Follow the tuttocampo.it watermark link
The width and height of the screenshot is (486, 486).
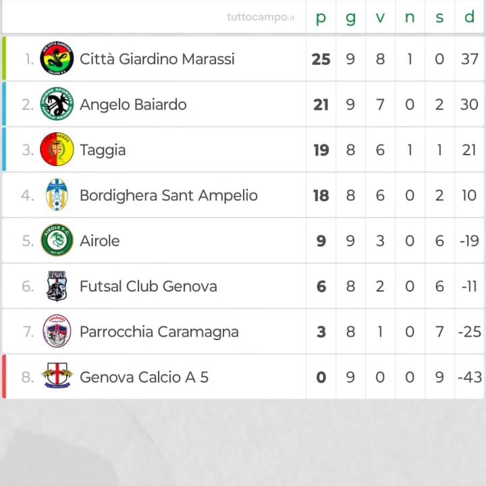[261, 17]
